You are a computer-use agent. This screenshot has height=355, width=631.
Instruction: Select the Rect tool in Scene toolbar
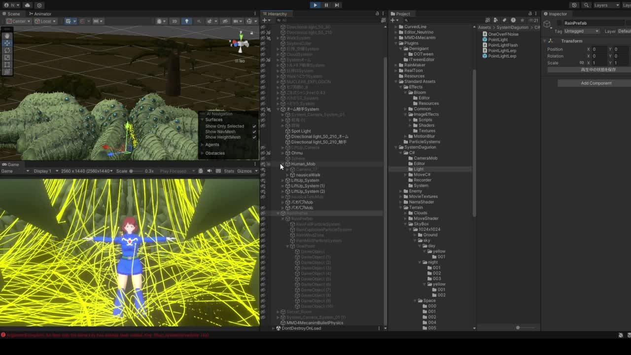coord(7,65)
